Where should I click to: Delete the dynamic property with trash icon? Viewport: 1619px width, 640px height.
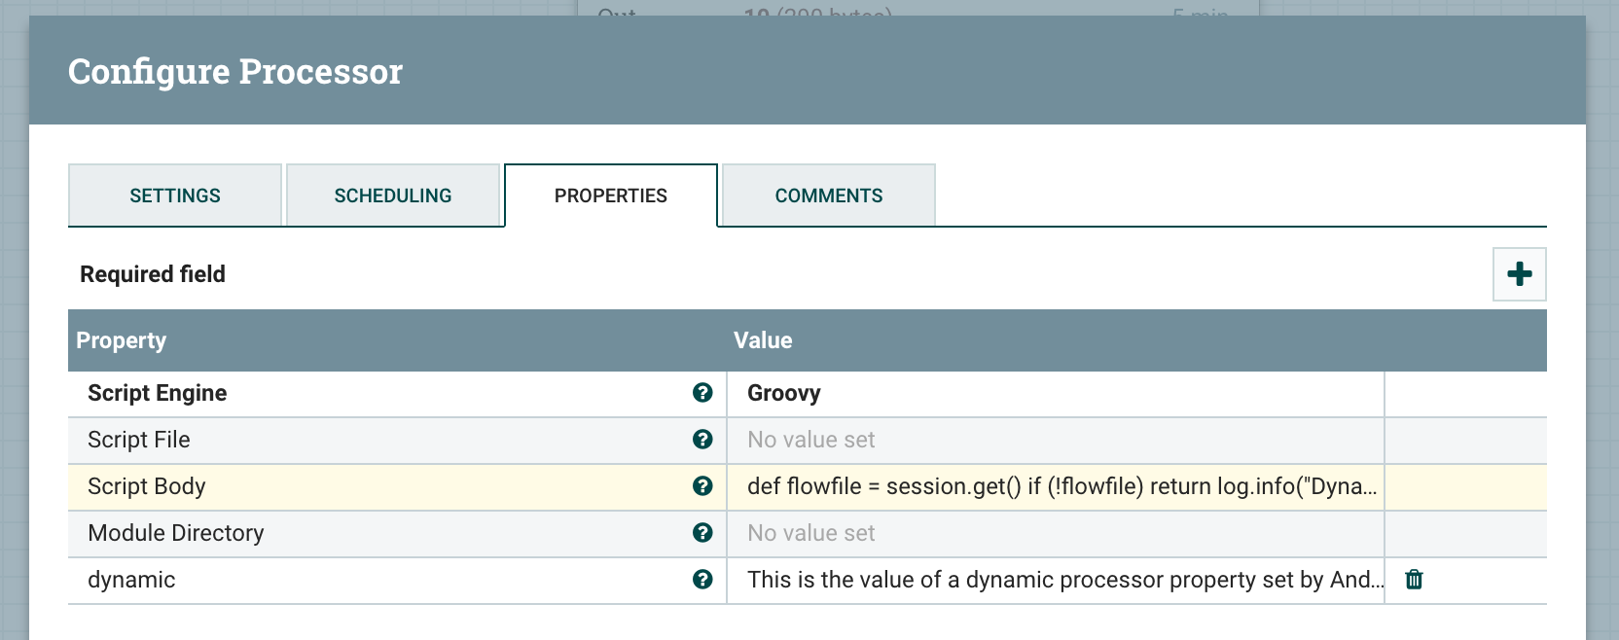(1414, 580)
